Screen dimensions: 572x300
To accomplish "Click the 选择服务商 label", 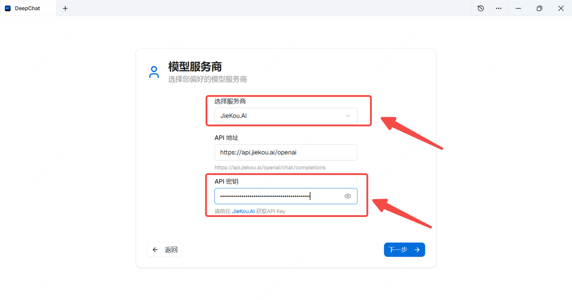I will [x=230, y=101].
